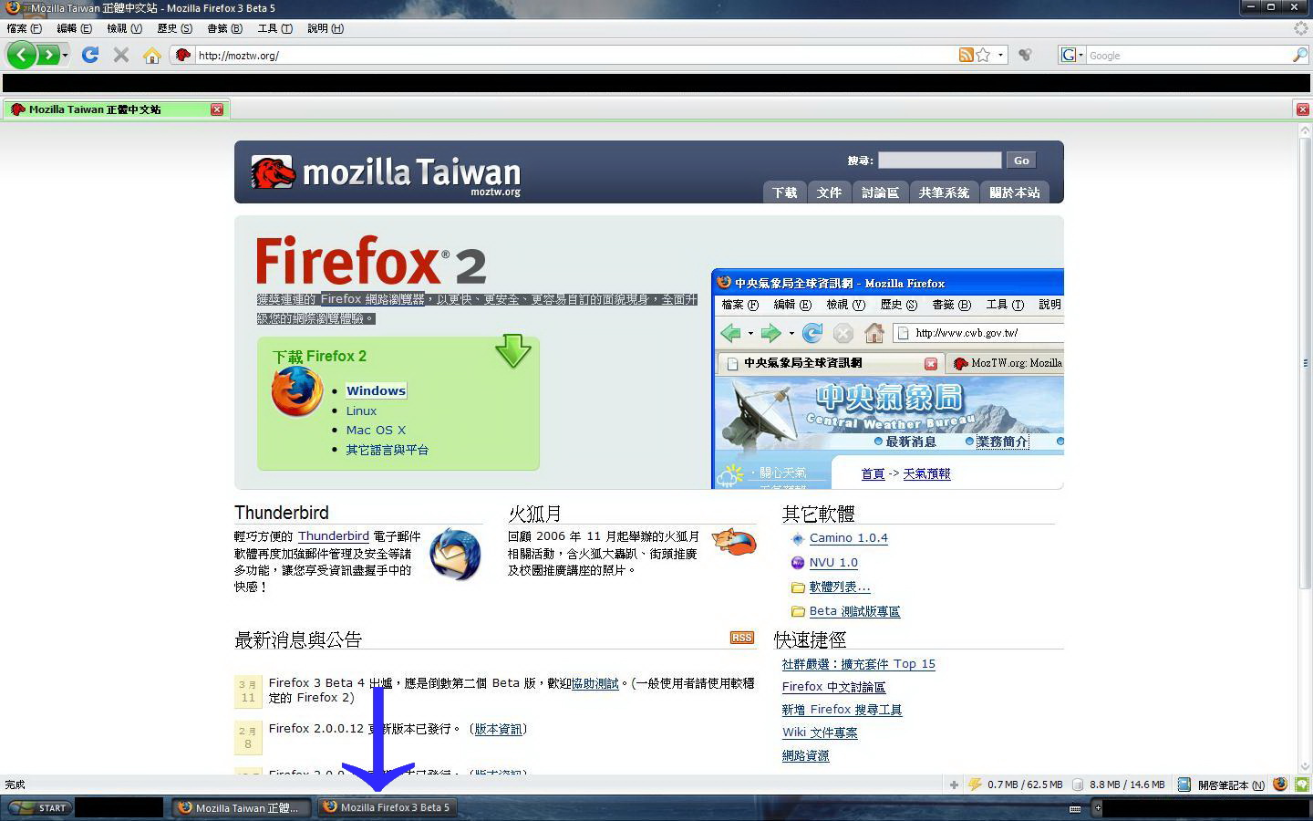Image resolution: width=1313 pixels, height=821 pixels.
Task: Click the folder icon beside Beta 測試版專區
Action: 798,611
